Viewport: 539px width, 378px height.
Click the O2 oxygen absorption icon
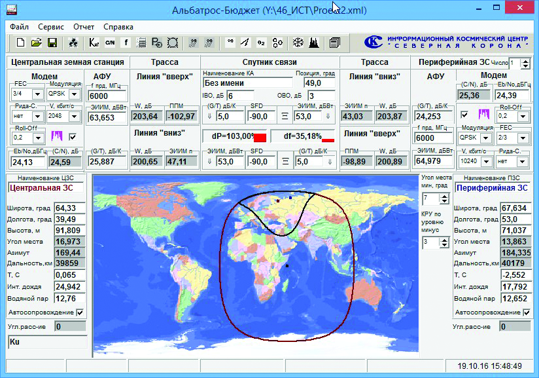(x=261, y=43)
